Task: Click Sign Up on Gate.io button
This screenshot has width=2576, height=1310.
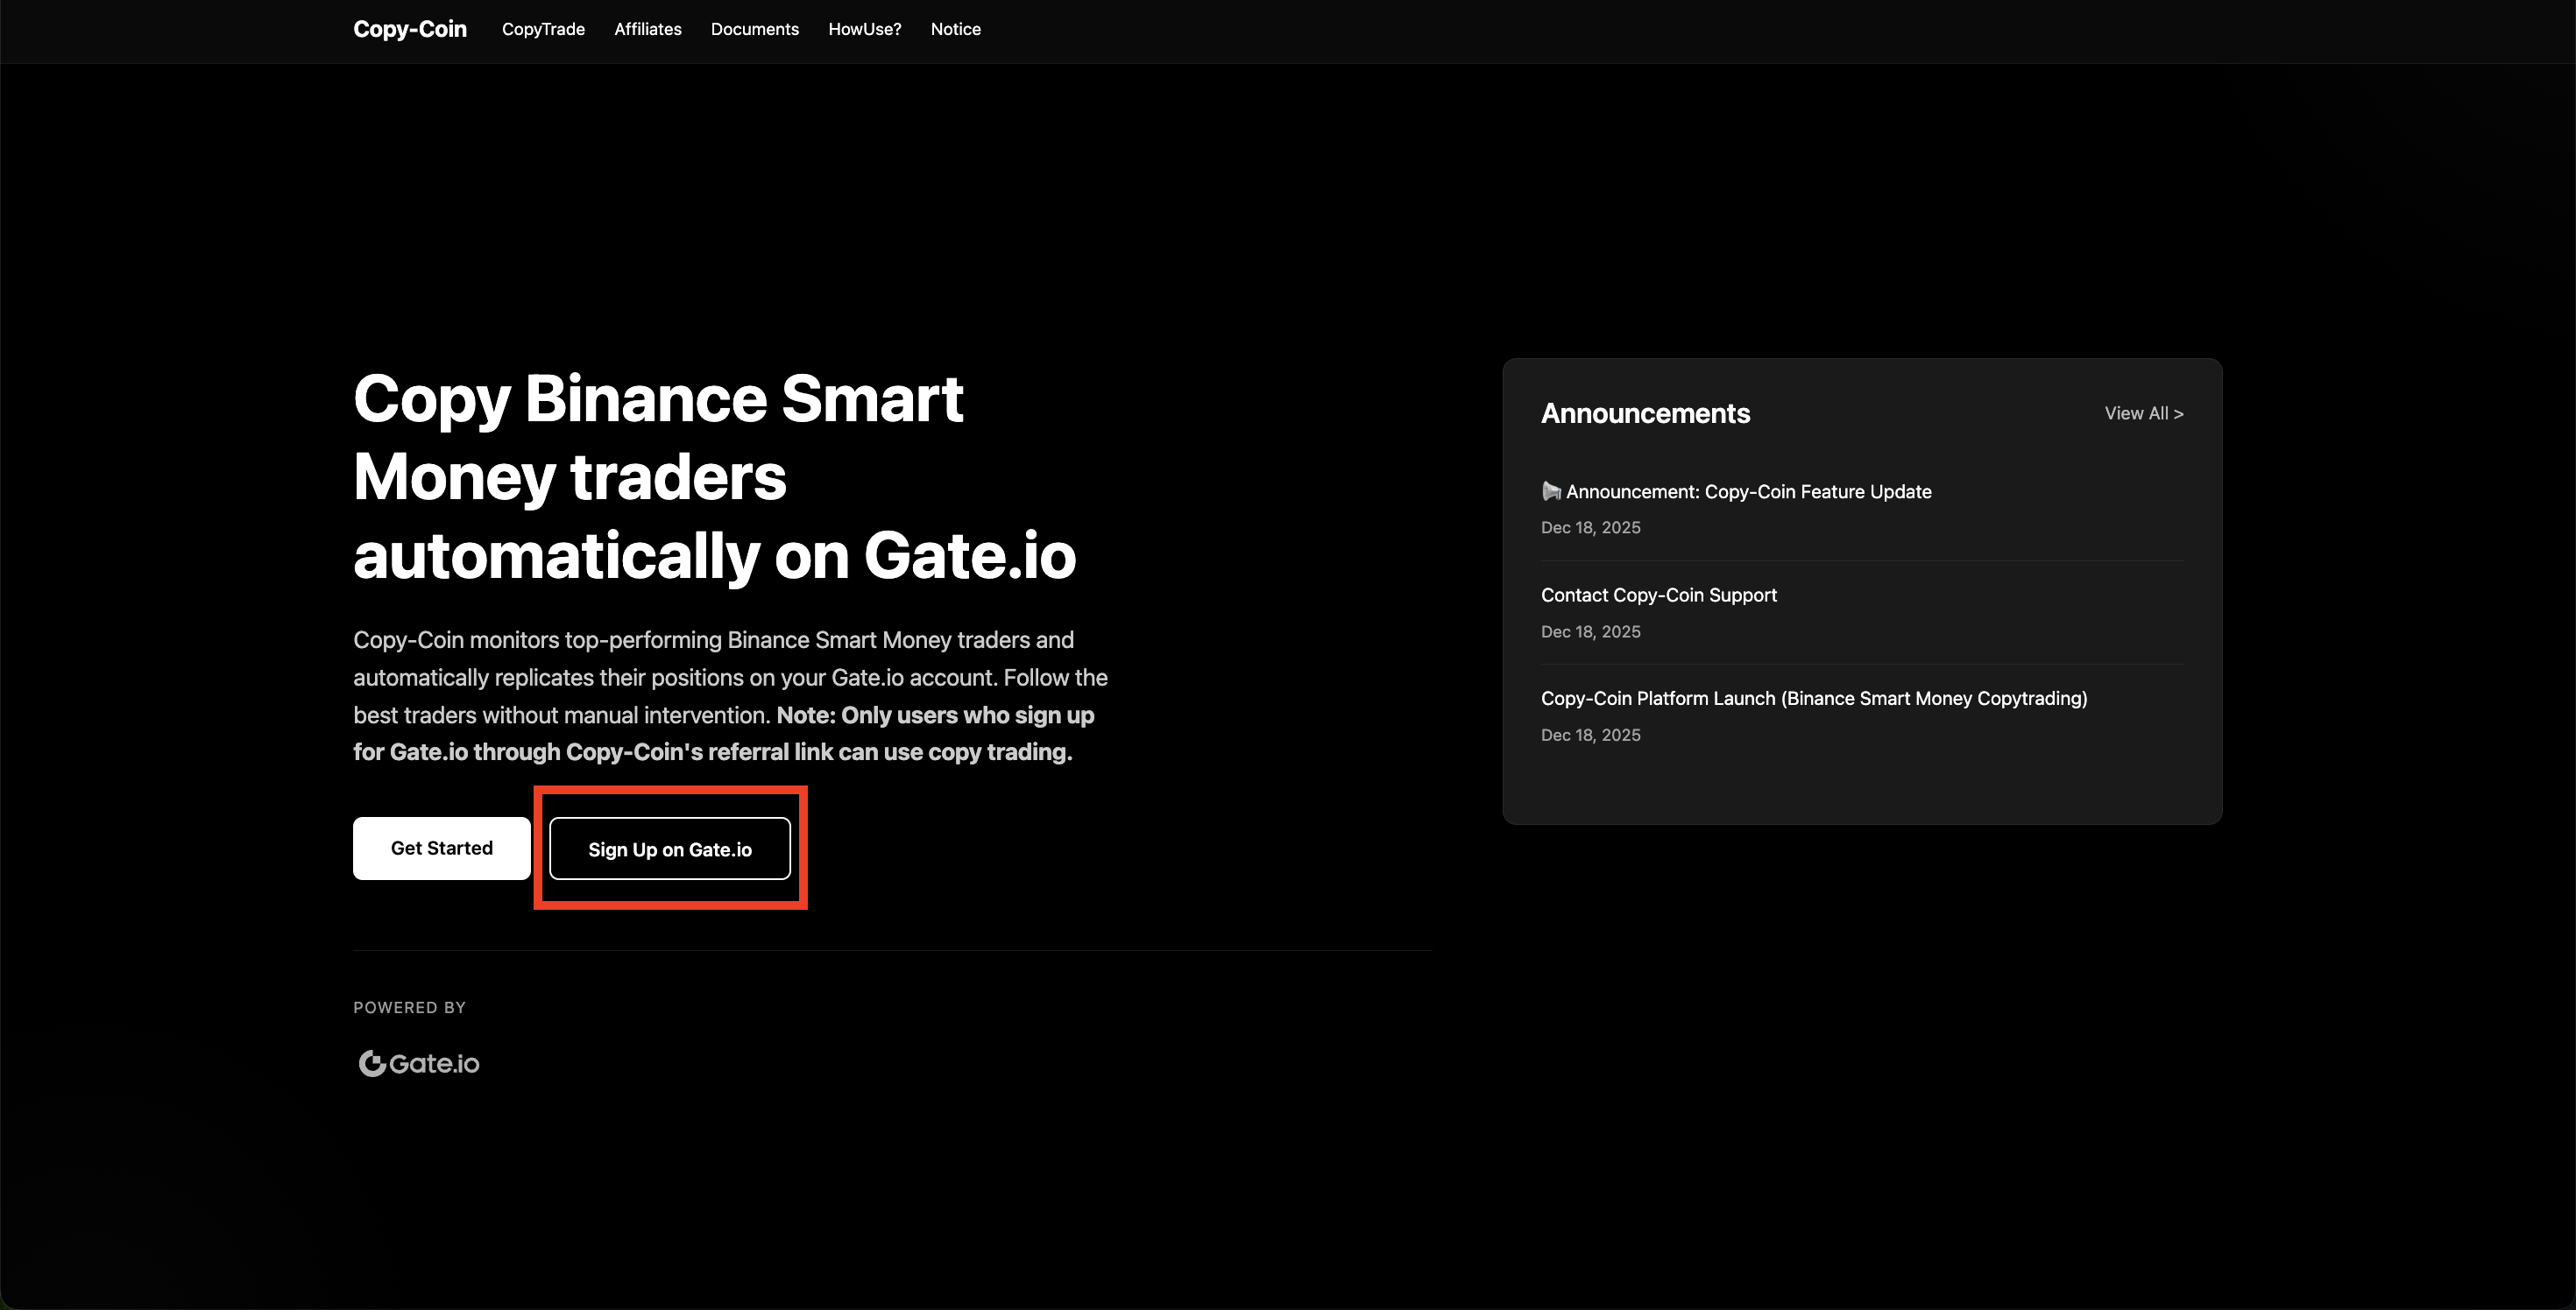Action: (x=670, y=849)
